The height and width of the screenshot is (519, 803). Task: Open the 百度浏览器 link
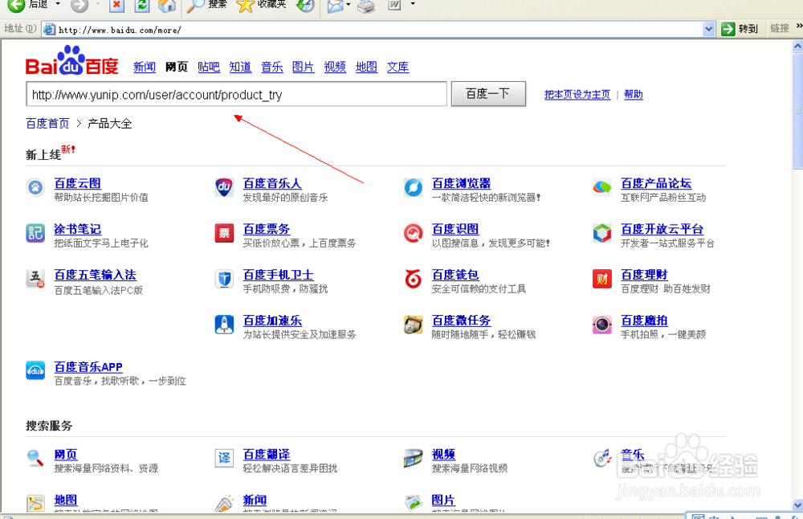(x=461, y=183)
